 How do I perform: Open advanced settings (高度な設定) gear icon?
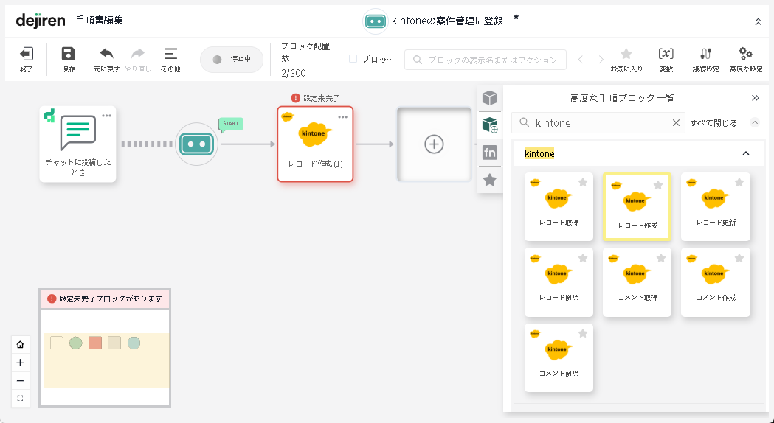tap(745, 55)
